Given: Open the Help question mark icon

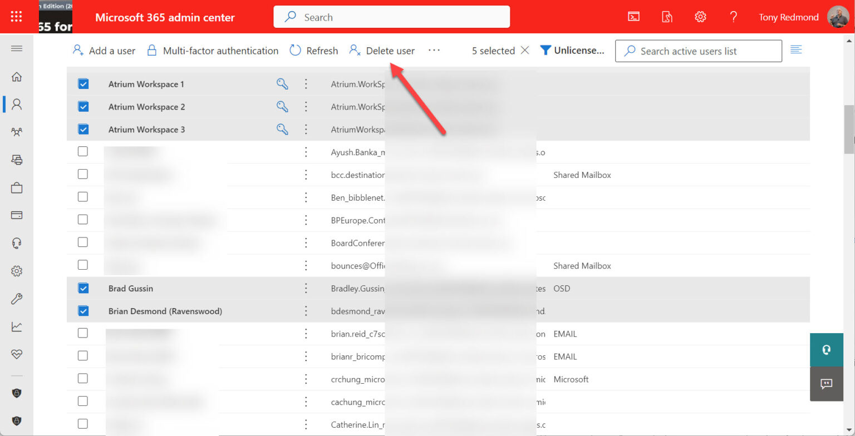Looking at the screenshot, I should (734, 17).
